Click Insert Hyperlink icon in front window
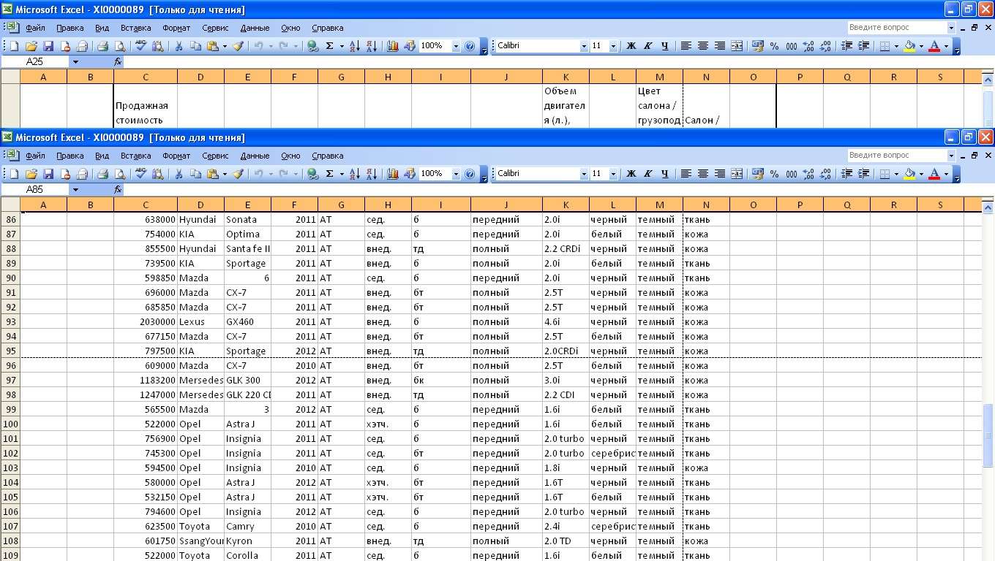The image size is (995, 561). 313,174
